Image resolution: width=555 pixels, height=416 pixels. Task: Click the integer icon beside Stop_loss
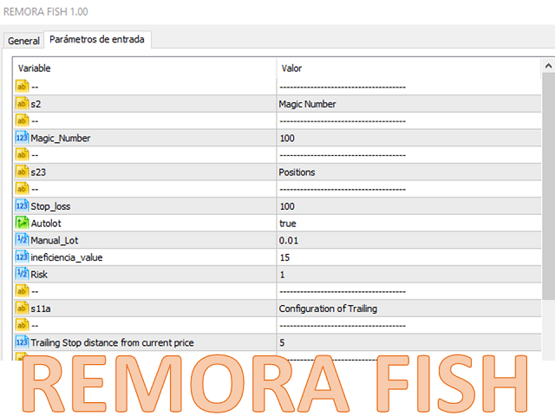[22, 205]
